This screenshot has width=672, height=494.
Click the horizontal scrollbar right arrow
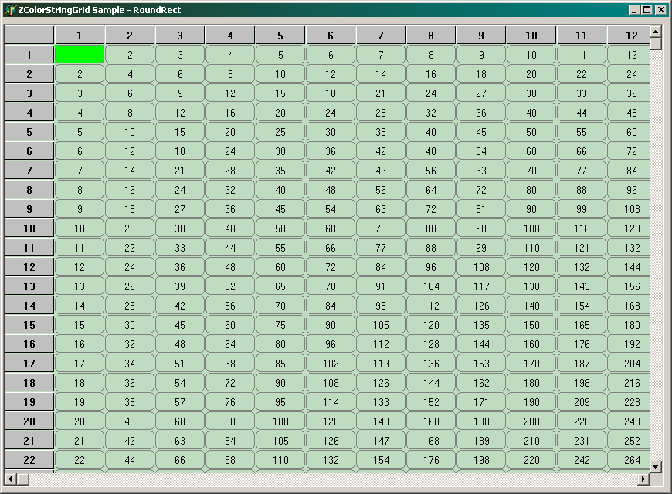(643, 479)
